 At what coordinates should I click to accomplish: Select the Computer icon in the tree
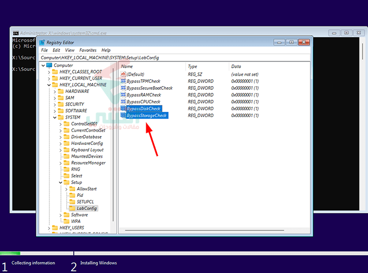[49, 65]
